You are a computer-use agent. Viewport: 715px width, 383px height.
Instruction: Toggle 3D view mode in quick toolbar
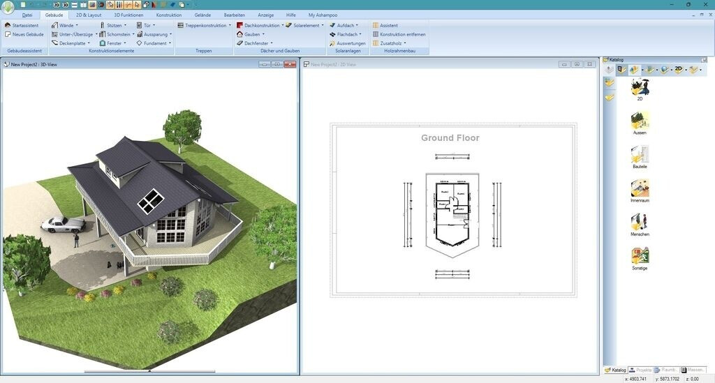pos(66,5)
